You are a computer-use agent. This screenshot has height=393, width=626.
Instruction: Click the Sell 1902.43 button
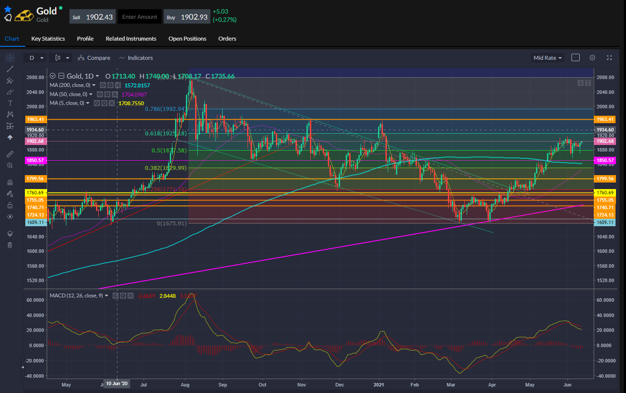click(93, 17)
